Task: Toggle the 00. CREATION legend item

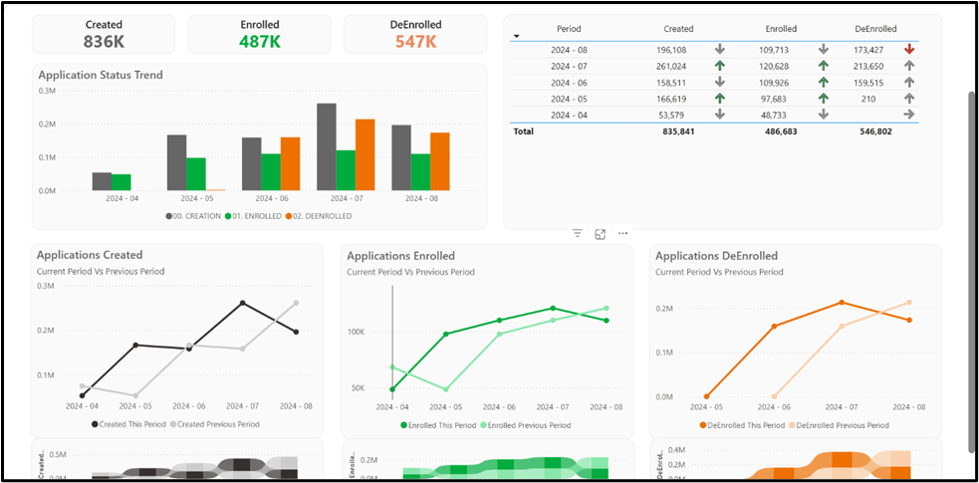Action: pos(193,216)
